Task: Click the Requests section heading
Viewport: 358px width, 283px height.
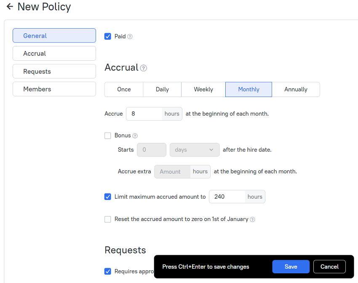Action: (x=125, y=250)
